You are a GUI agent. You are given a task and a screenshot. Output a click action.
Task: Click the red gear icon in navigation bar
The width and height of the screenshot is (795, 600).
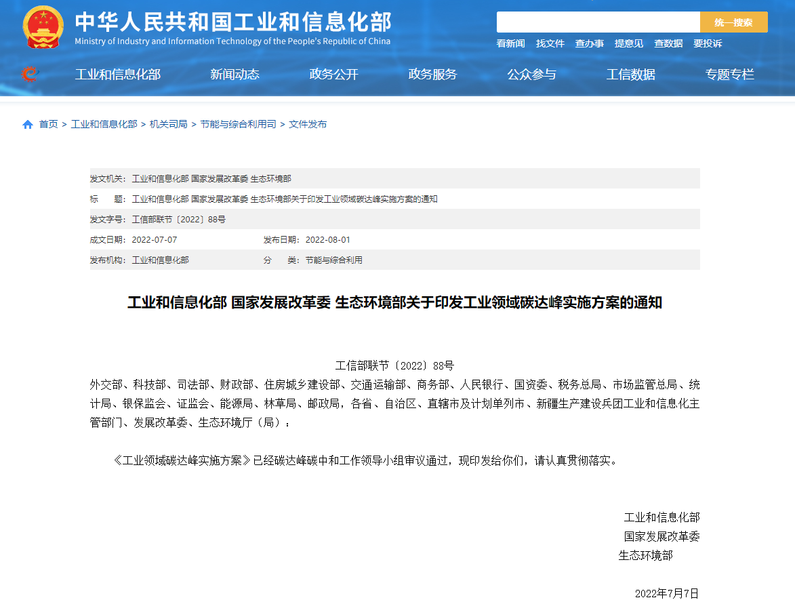(29, 74)
